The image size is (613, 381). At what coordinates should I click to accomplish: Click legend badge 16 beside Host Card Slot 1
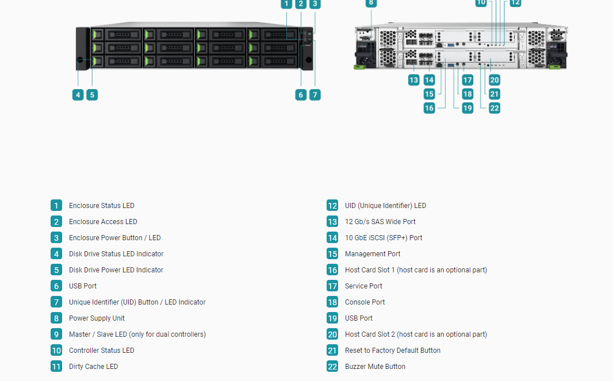click(332, 270)
